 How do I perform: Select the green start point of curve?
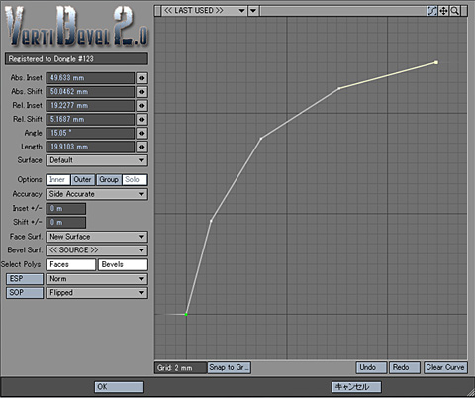186,315
